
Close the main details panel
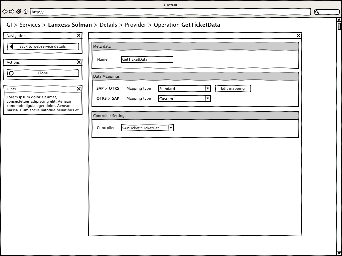coord(299,35)
